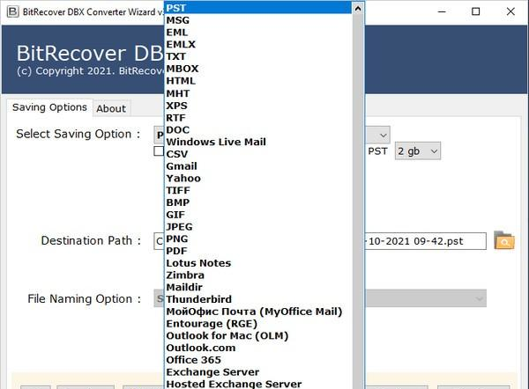Toggle the checkbox under Select Saving Option
This screenshot has height=389, width=529.
pyautogui.click(x=159, y=150)
